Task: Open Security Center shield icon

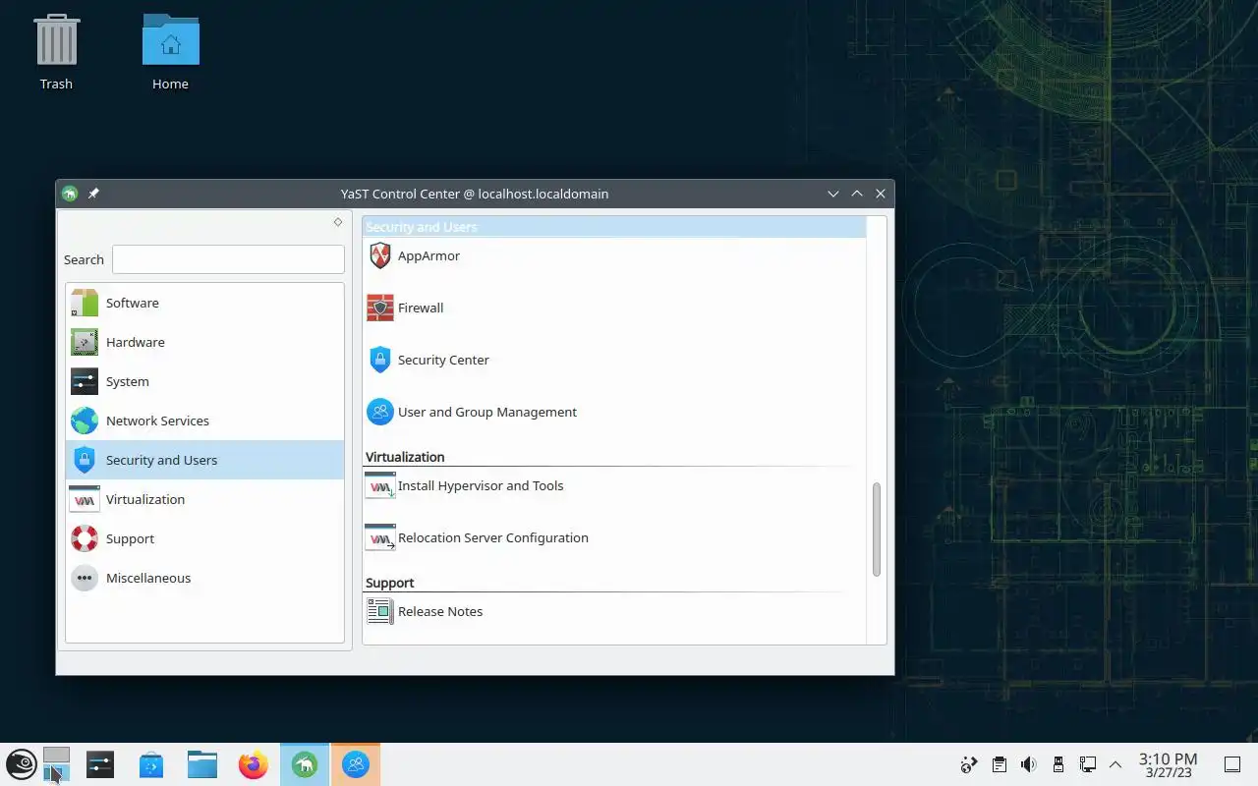Action: [x=379, y=360]
